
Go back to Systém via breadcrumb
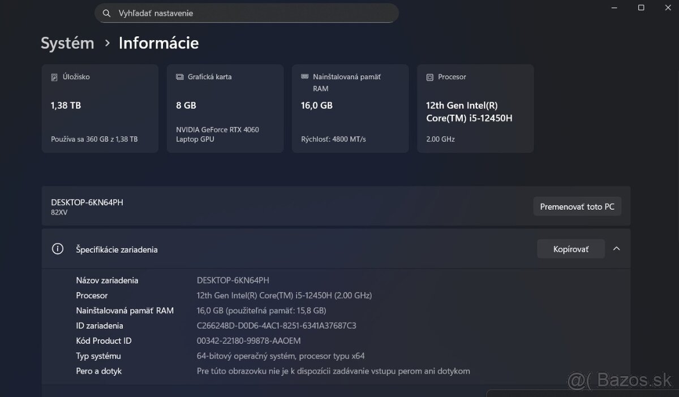[67, 43]
